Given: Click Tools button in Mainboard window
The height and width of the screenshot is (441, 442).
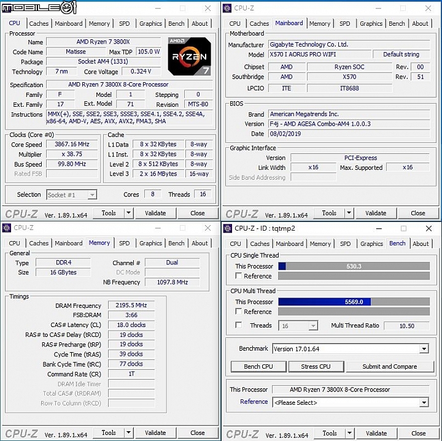Looking at the screenshot, I should 329,213.
